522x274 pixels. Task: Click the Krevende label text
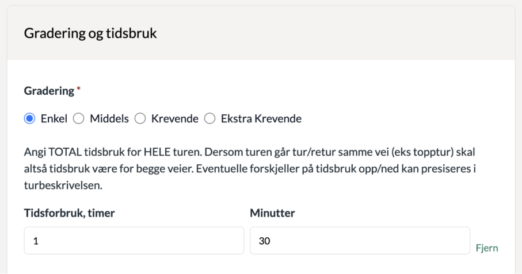coord(174,119)
